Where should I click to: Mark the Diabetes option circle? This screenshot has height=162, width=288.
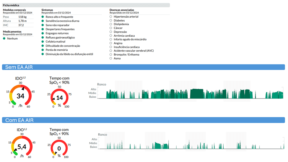(x=111, y=21)
